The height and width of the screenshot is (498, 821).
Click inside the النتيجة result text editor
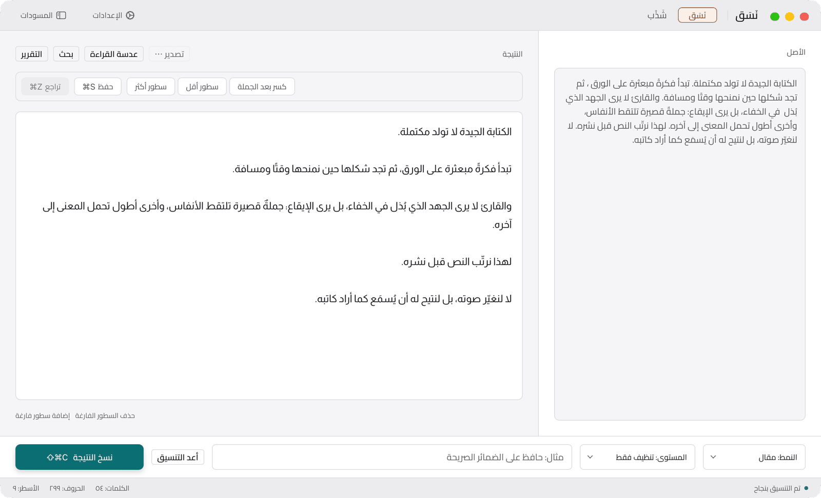click(269, 256)
